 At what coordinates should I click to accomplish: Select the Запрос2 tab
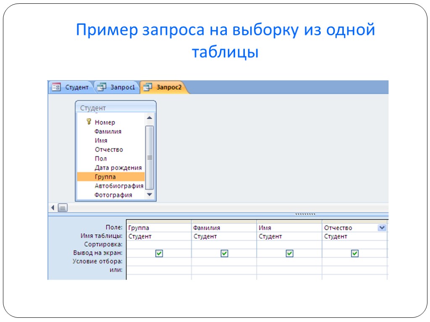(164, 87)
